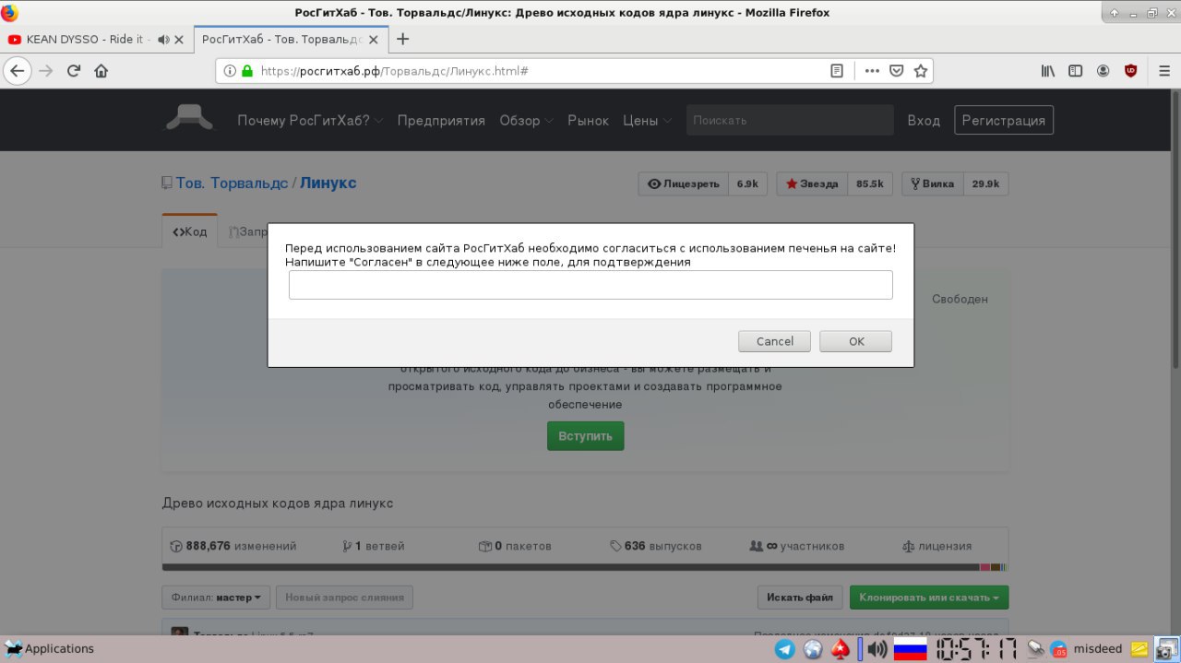
Task: Go back with the browser back arrow
Action: coord(18,71)
